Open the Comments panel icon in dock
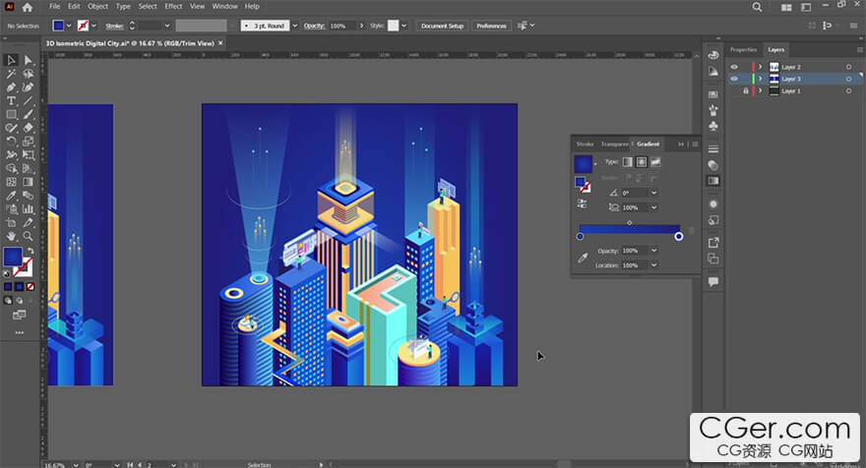 click(713, 281)
